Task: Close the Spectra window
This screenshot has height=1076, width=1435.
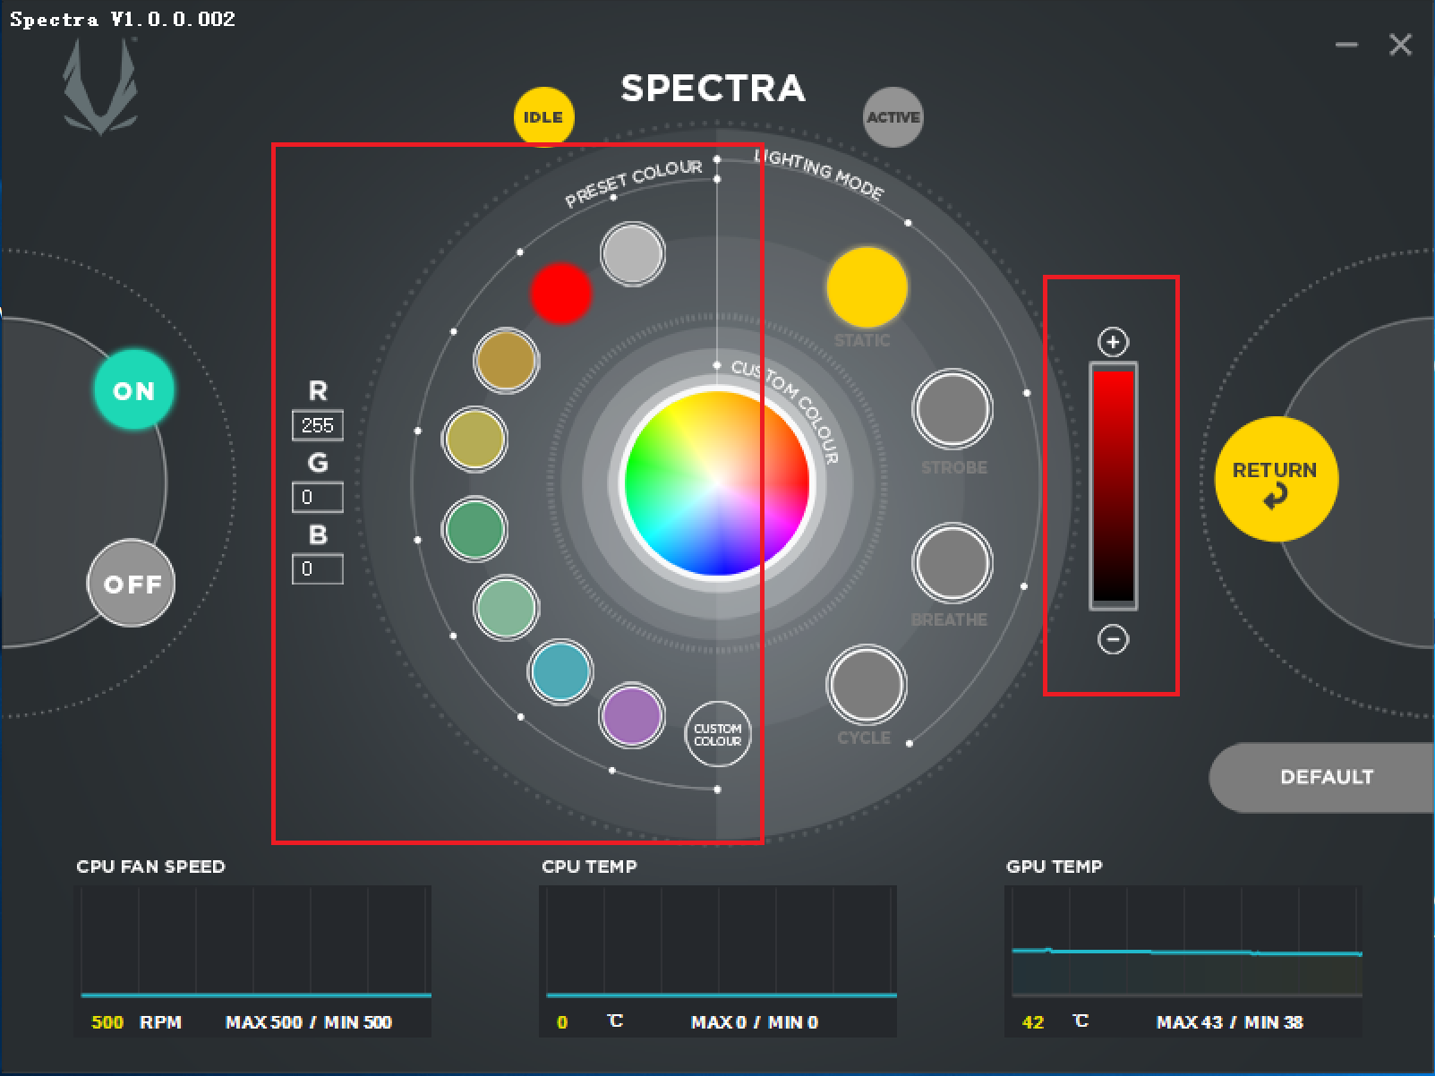Action: pos(1400,45)
